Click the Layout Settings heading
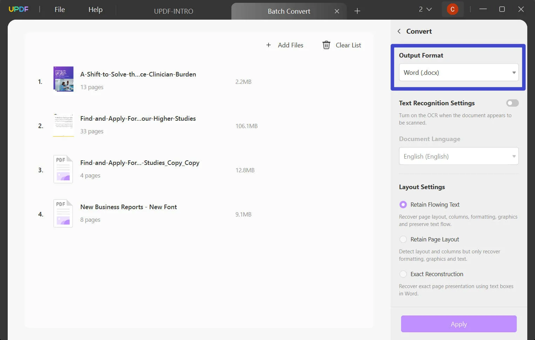535x340 pixels. [x=422, y=187]
